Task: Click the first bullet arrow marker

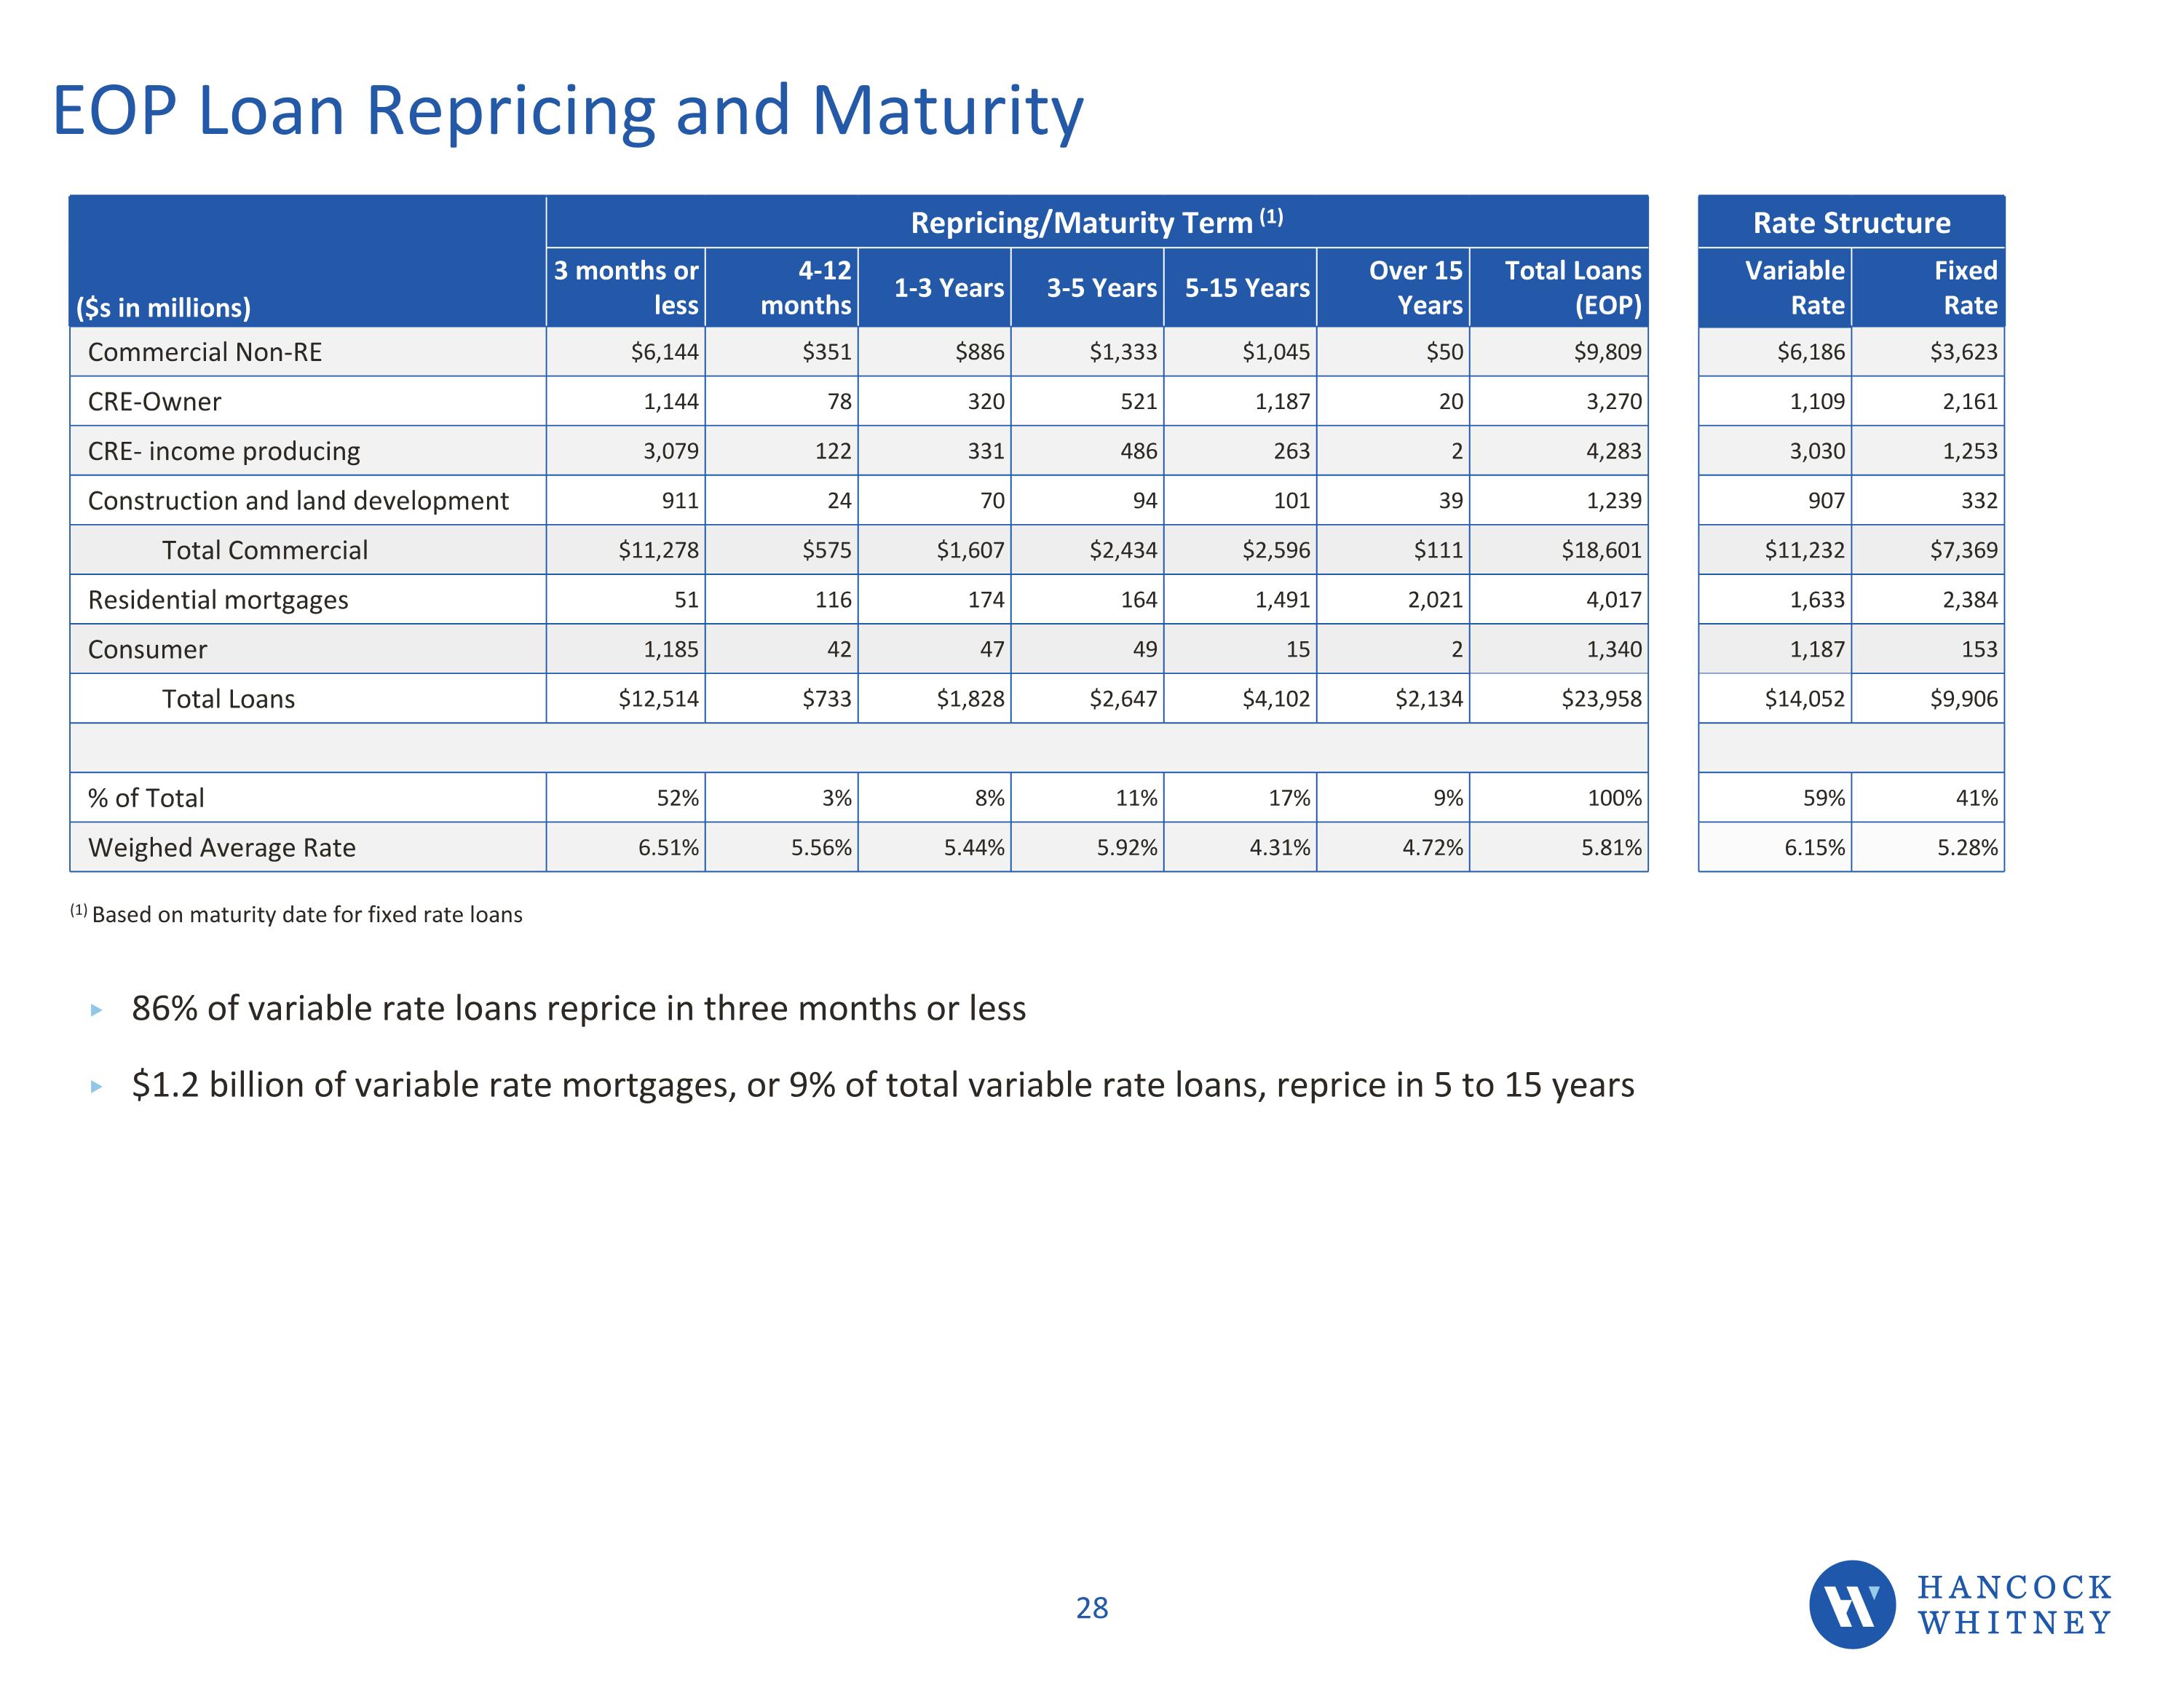Action: tap(97, 1010)
